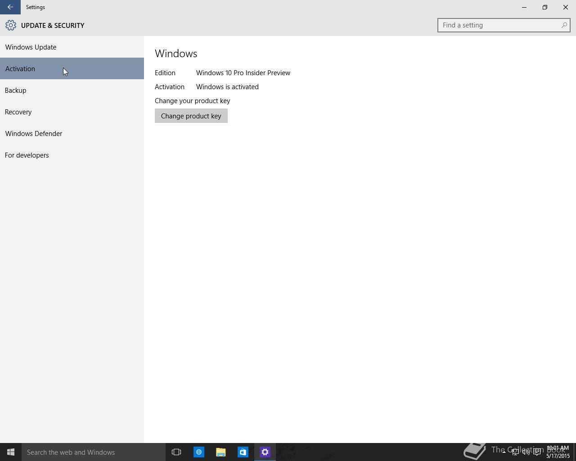
Task: Click 'Windows is activated' status text
Action: point(227,86)
